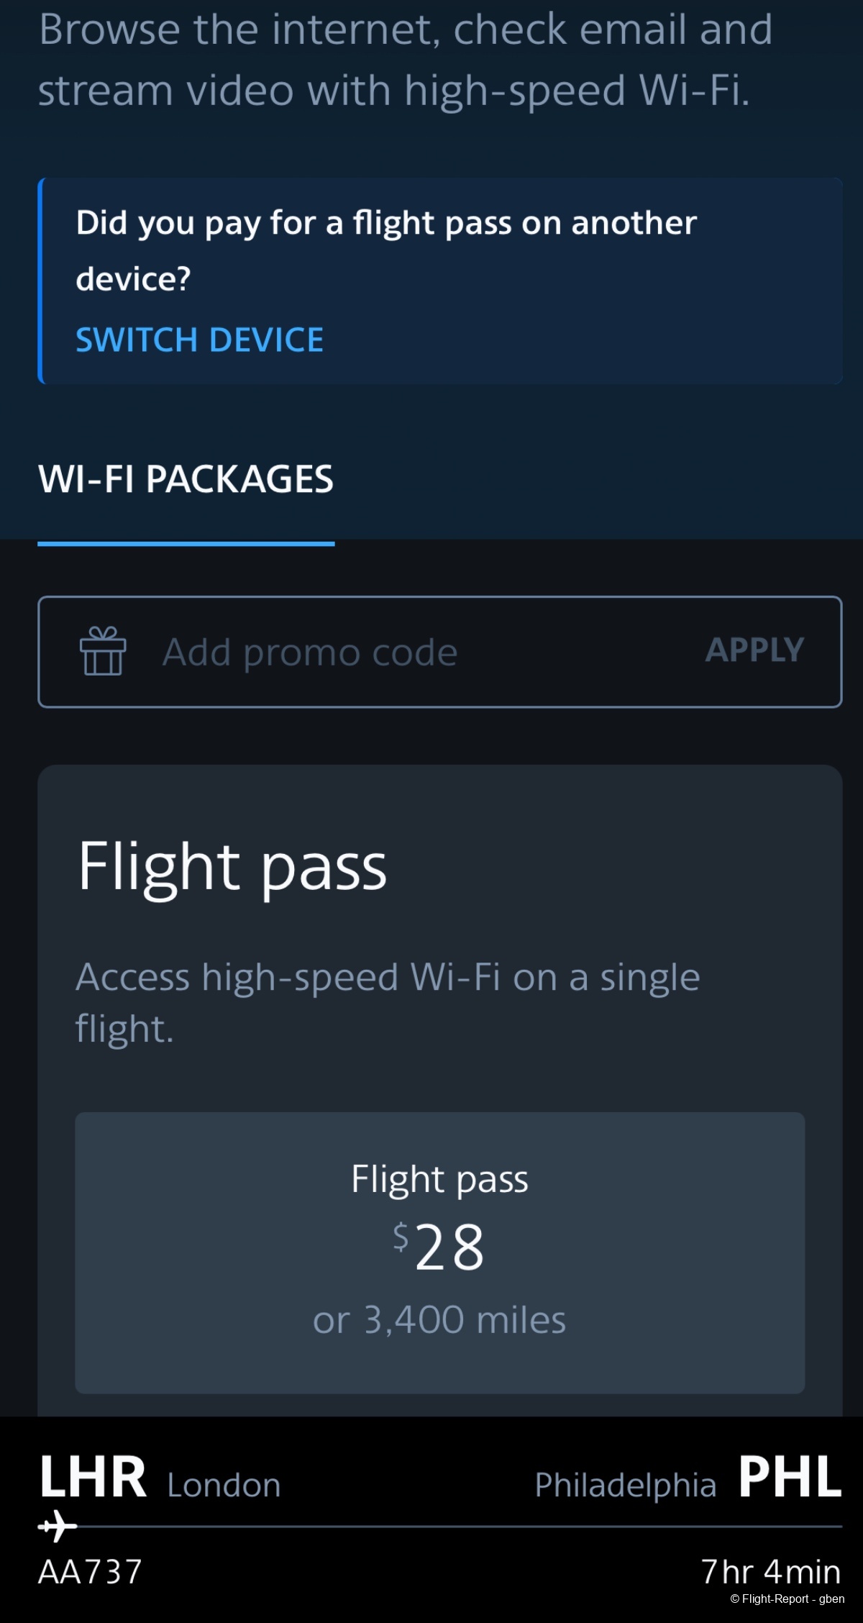Tap the 'or 3,400 miles' payment text

click(439, 1320)
